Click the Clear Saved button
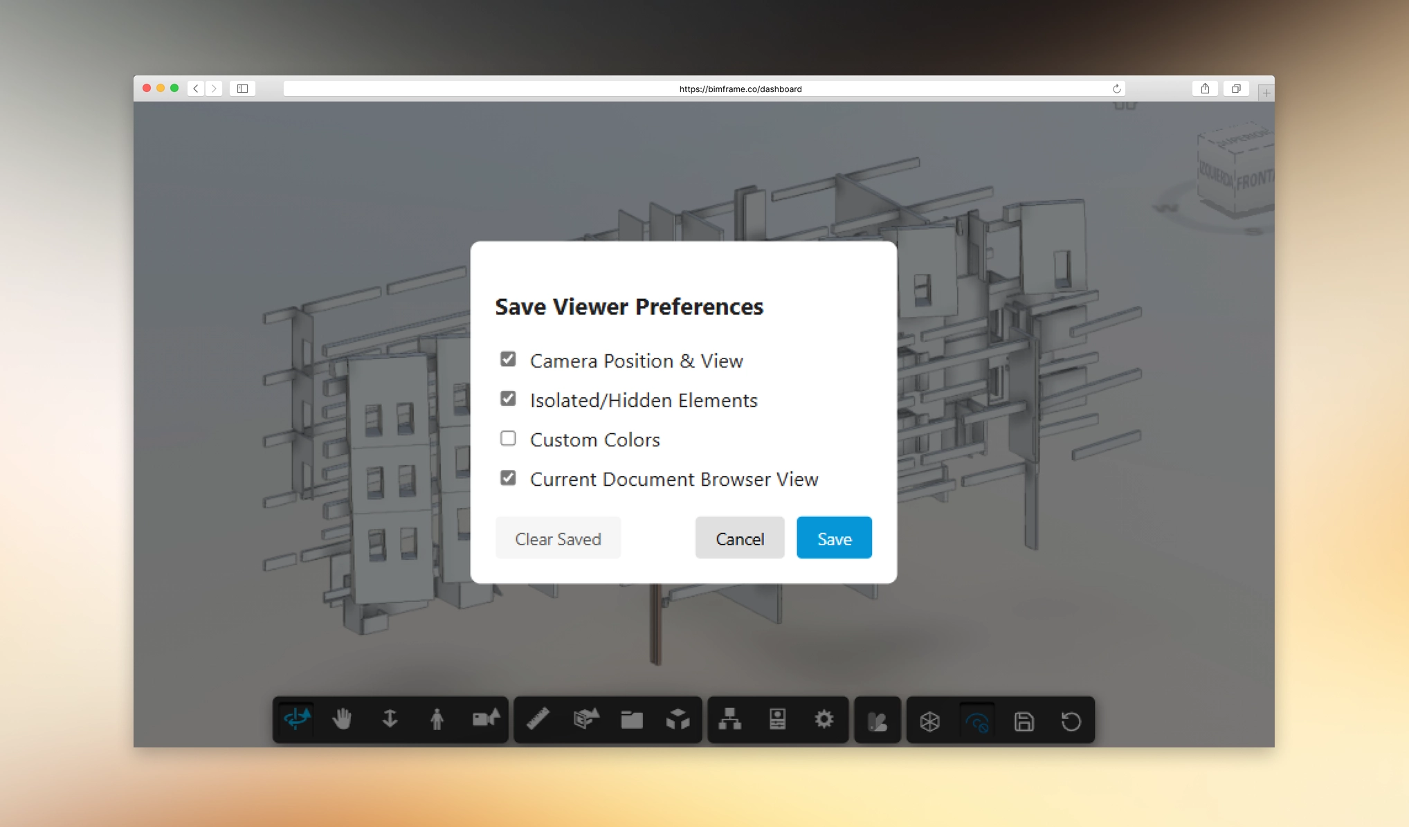This screenshot has height=827, width=1409. coord(558,538)
